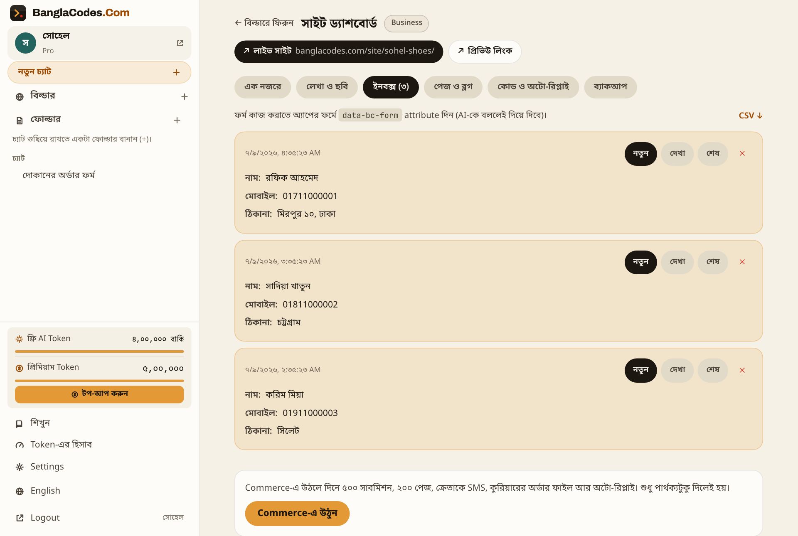Open the কোড ও অটো-রিপ্লাই tab
Image resolution: width=798 pixels, height=536 pixels.
pos(533,87)
